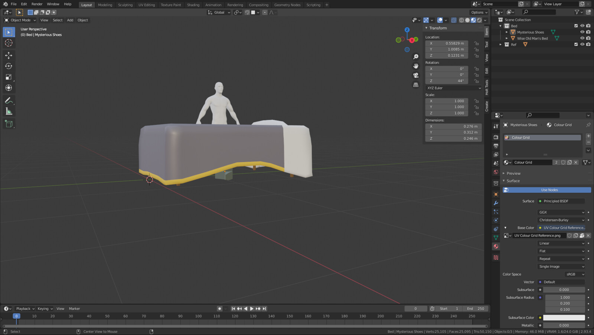Uncheck the Bed collection checkbox

[x=576, y=26]
